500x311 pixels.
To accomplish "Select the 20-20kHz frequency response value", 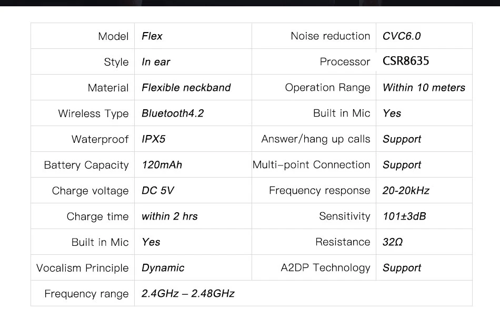I will [406, 191].
